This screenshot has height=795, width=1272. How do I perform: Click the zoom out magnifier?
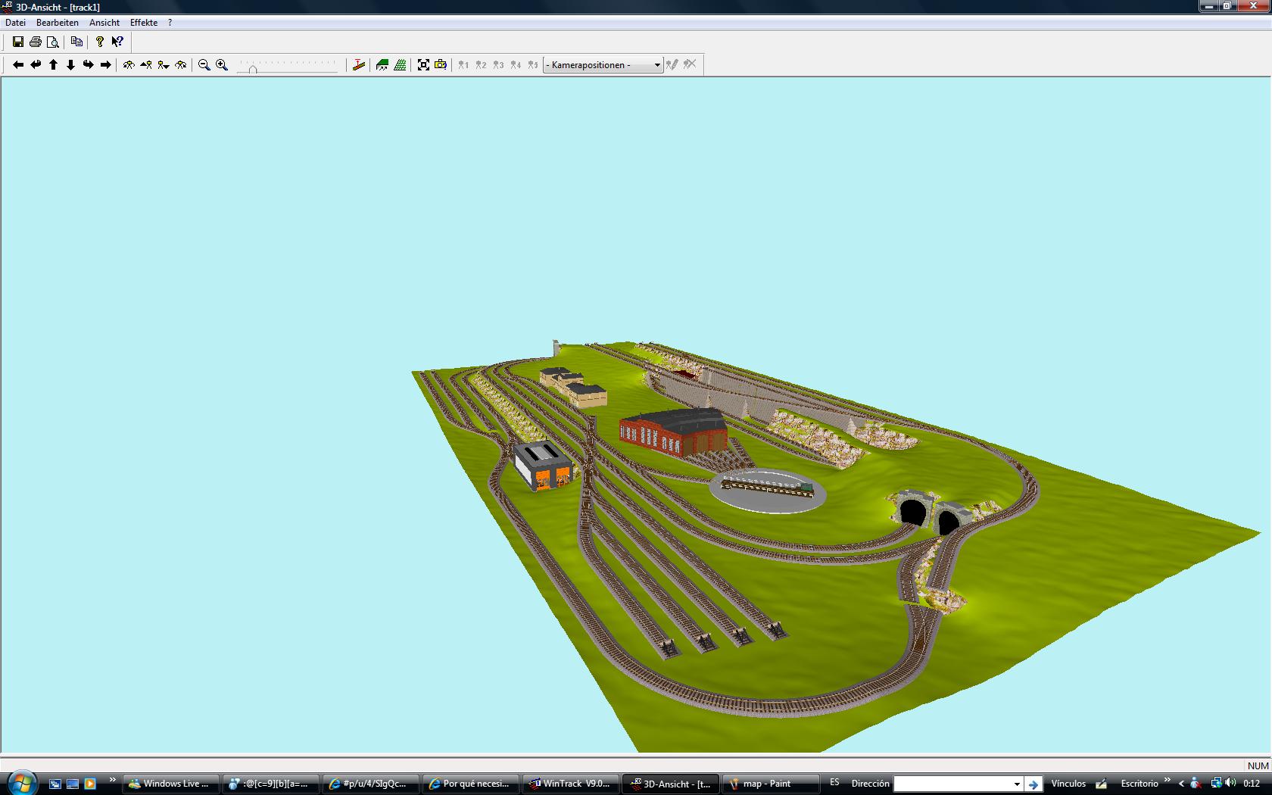pyautogui.click(x=204, y=65)
